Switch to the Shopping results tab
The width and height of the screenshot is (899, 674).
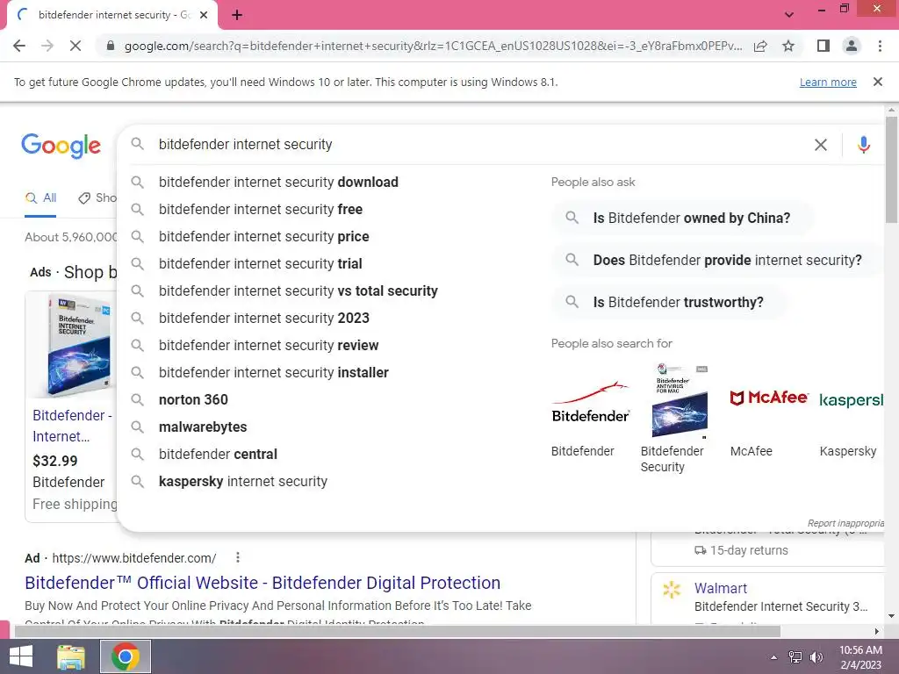coord(97,198)
